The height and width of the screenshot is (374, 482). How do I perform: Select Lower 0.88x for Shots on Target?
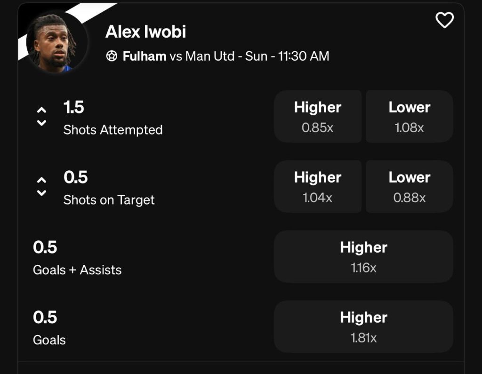(x=409, y=187)
